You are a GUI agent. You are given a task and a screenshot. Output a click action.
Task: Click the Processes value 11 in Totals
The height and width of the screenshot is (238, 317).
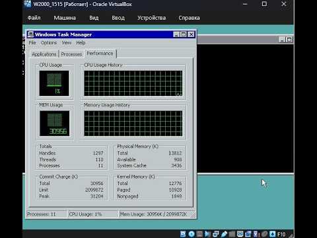click(x=100, y=165)
